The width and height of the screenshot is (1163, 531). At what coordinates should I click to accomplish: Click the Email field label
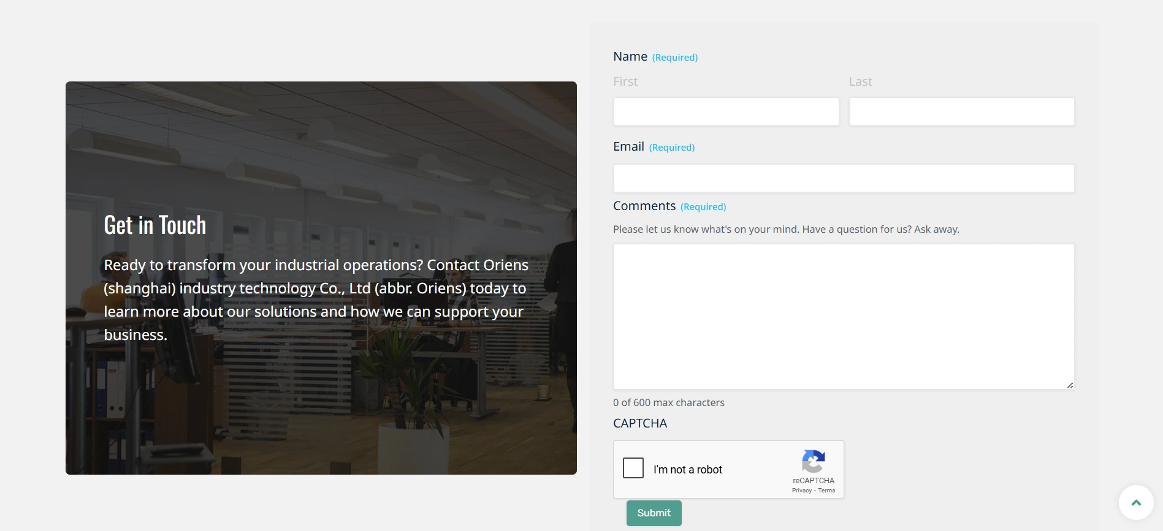pos(628,146)
